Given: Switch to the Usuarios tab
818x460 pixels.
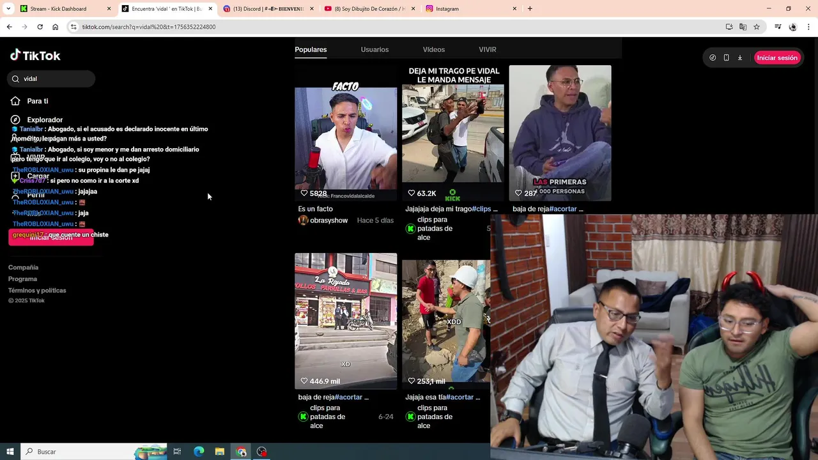Looking at the screenshot, I should (374, 49).
